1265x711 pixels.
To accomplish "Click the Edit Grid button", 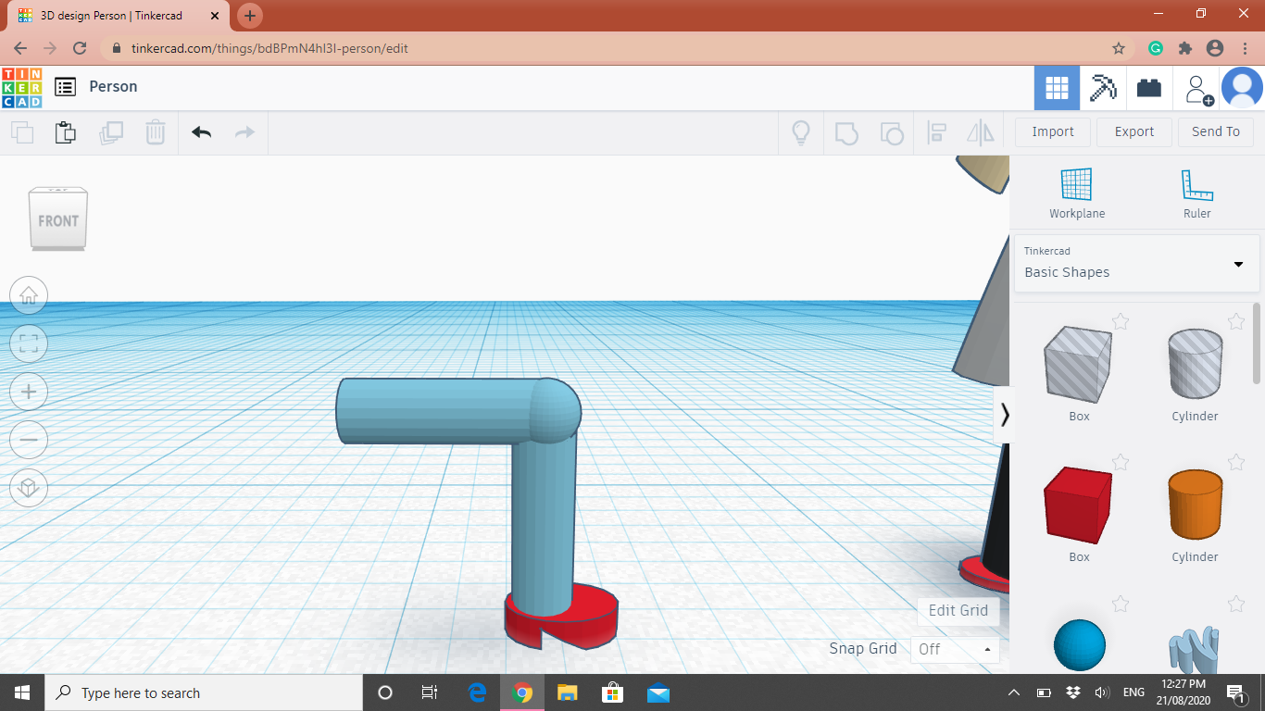I will coord(958,610).
